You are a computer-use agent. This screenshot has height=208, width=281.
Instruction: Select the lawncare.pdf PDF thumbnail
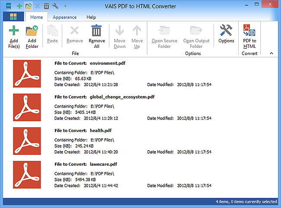point(27,174)
